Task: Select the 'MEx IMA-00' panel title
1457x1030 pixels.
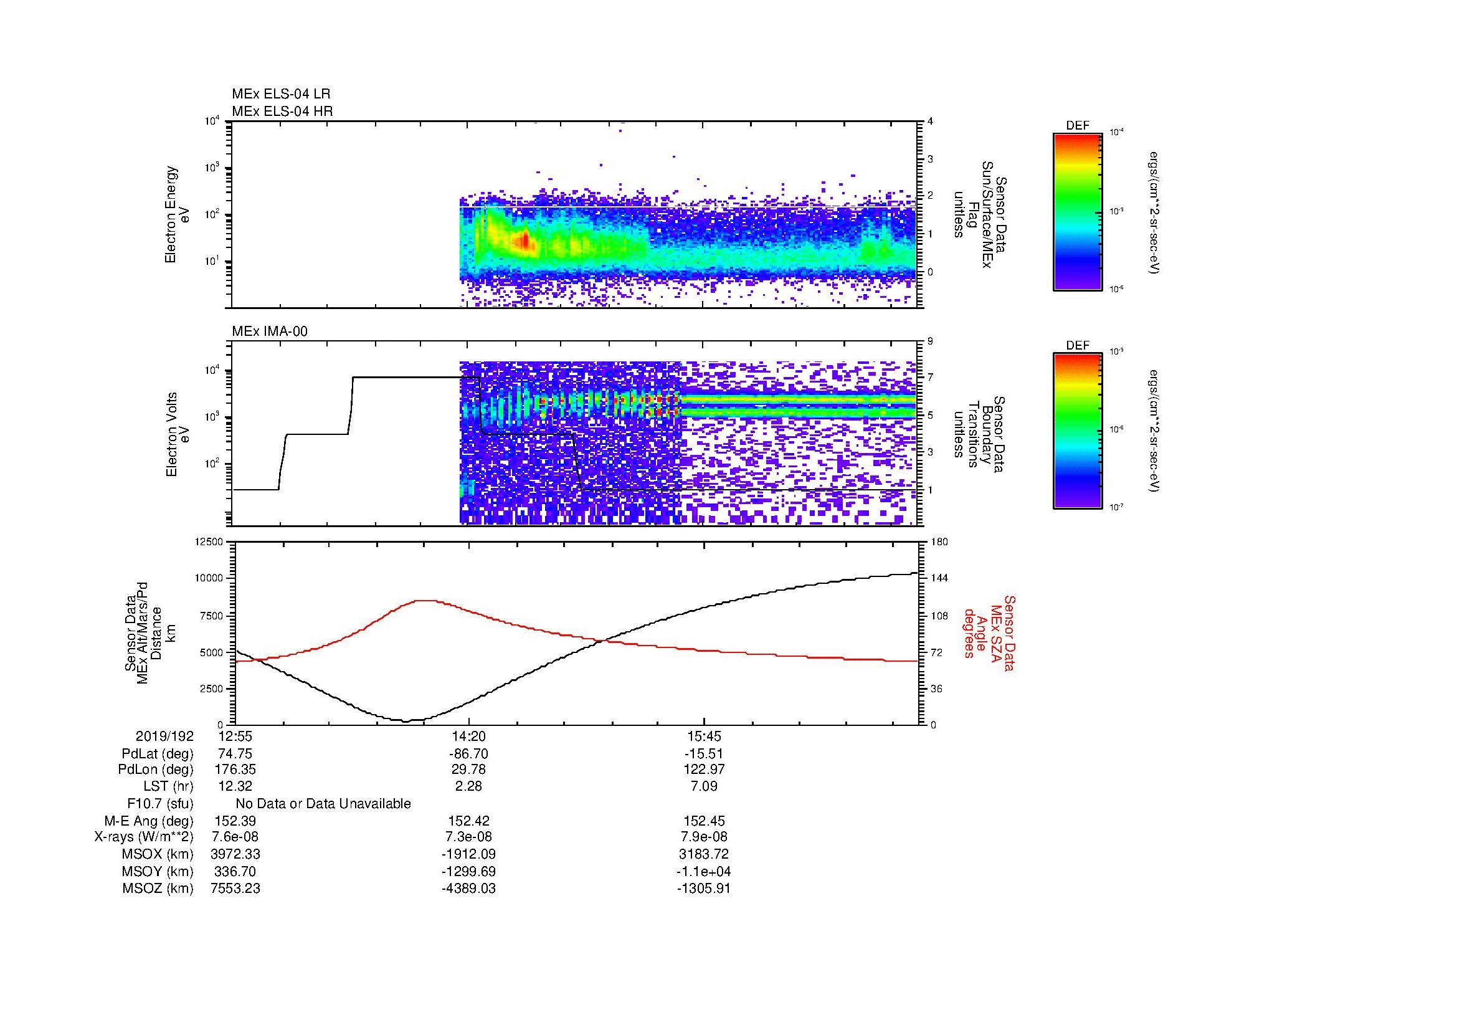Action: click(270, 331)
